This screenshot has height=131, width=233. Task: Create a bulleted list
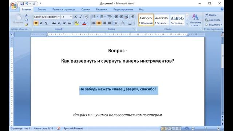tap(94, 17)
